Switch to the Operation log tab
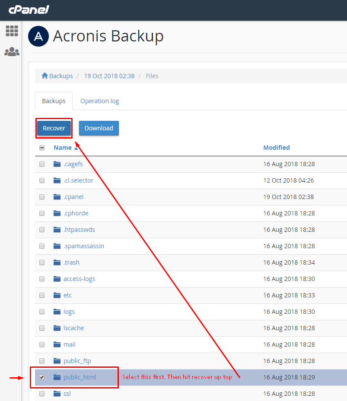The image size is (347, 401). click(99, 101)
